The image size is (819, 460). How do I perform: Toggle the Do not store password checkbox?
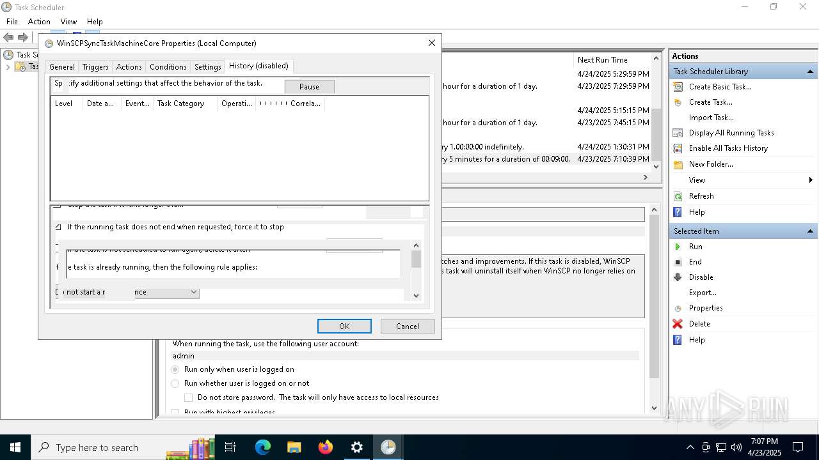(189, 397)
